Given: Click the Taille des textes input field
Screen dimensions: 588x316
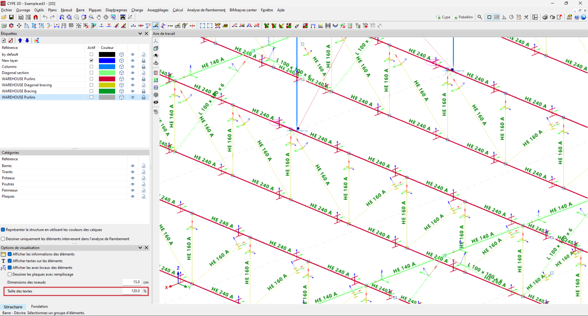Looking at the screenshot, I should 132,291.
